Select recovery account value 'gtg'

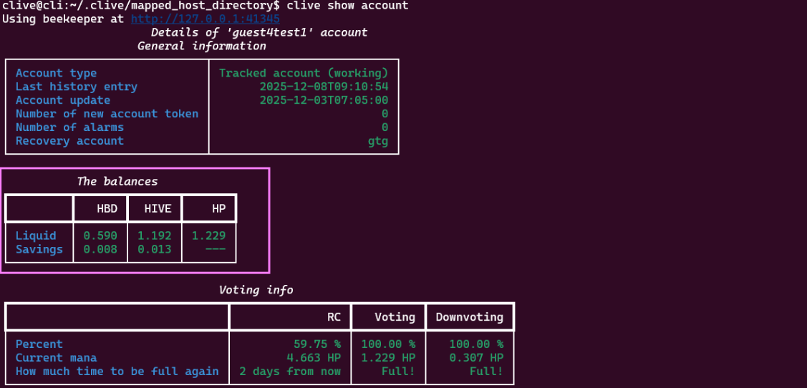coord(377,141)
